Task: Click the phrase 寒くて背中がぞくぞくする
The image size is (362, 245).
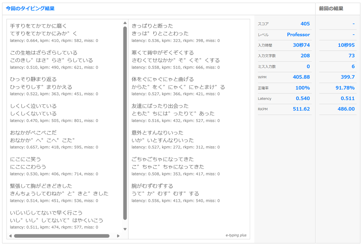Action: coord(163,53)
